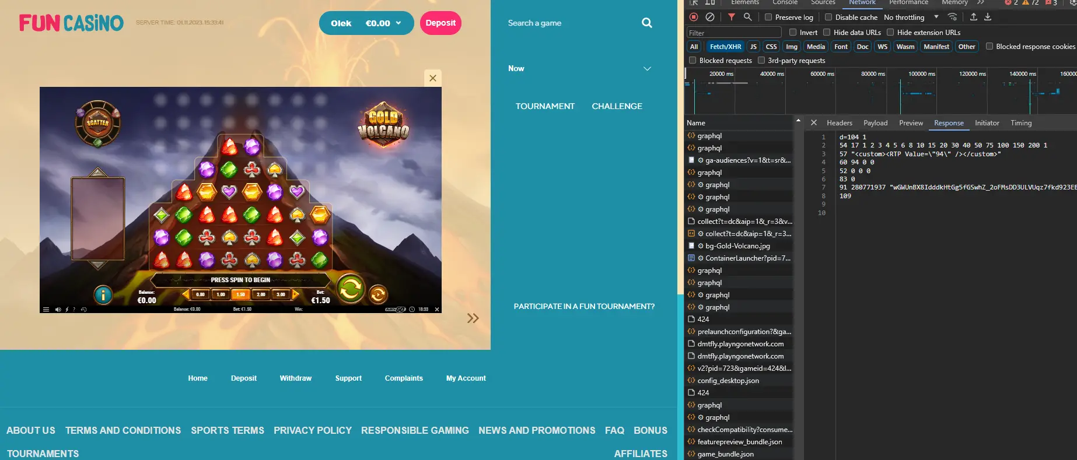Check Blocked requests checkbox
Image resolution: width=1077 pixels, height=460 pixels.
click(693, 60)
